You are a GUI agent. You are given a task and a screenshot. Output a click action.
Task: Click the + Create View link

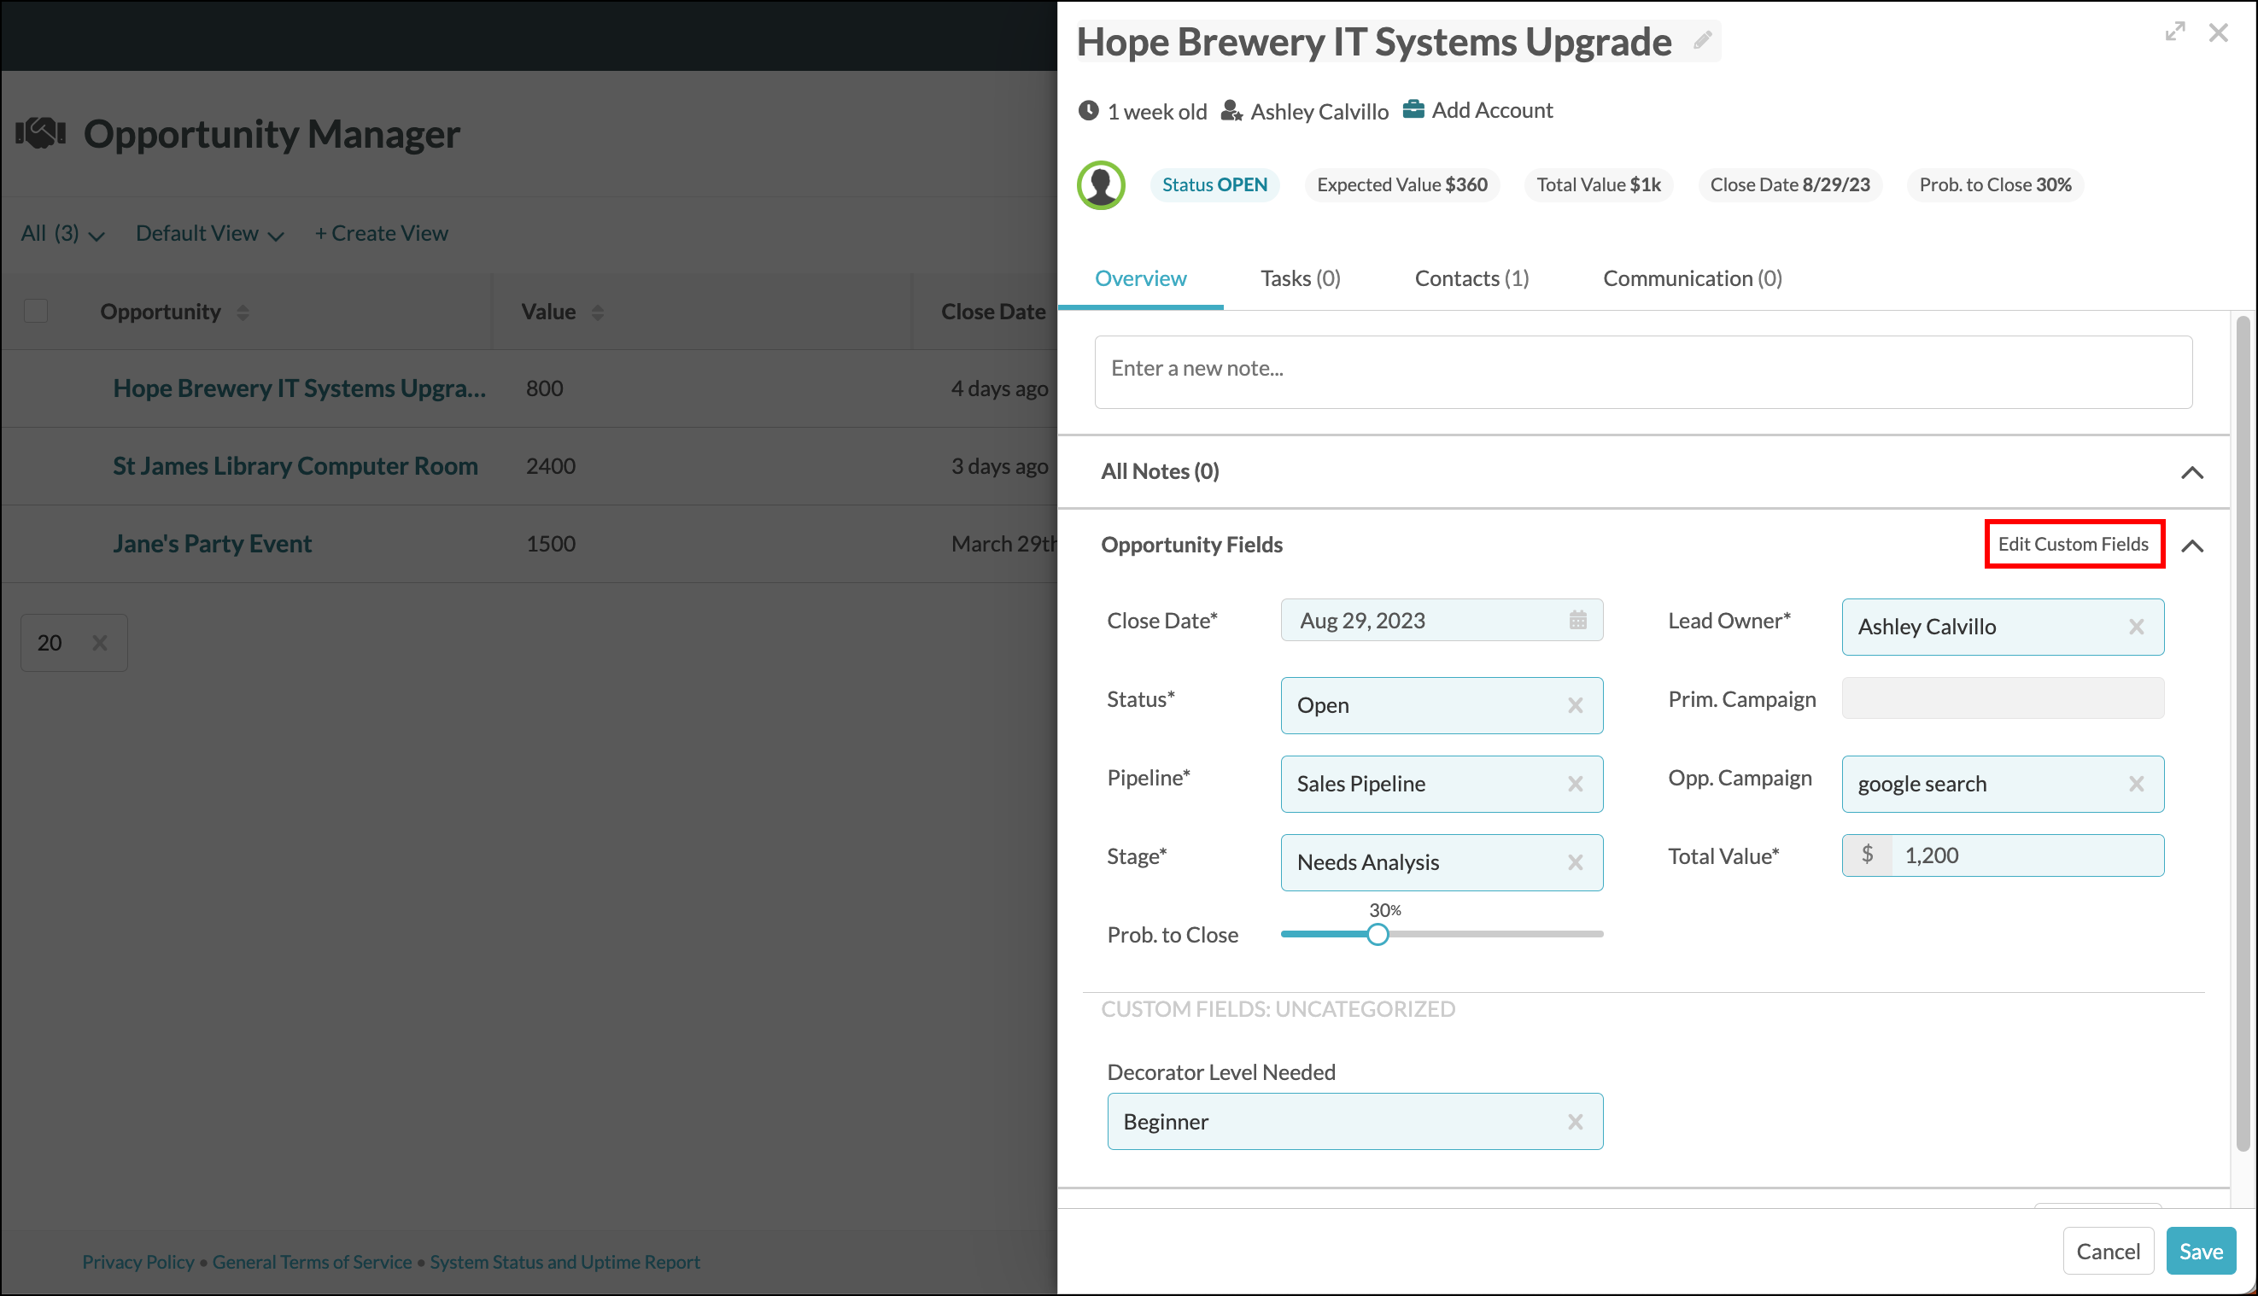[x=381, y=233]
